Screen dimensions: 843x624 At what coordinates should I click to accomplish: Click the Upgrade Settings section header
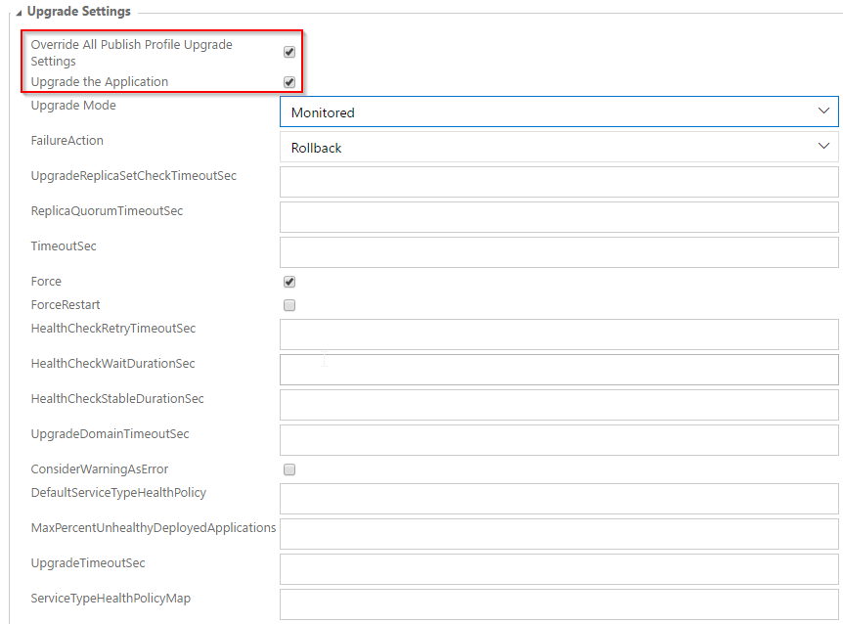tap(78, 12)
